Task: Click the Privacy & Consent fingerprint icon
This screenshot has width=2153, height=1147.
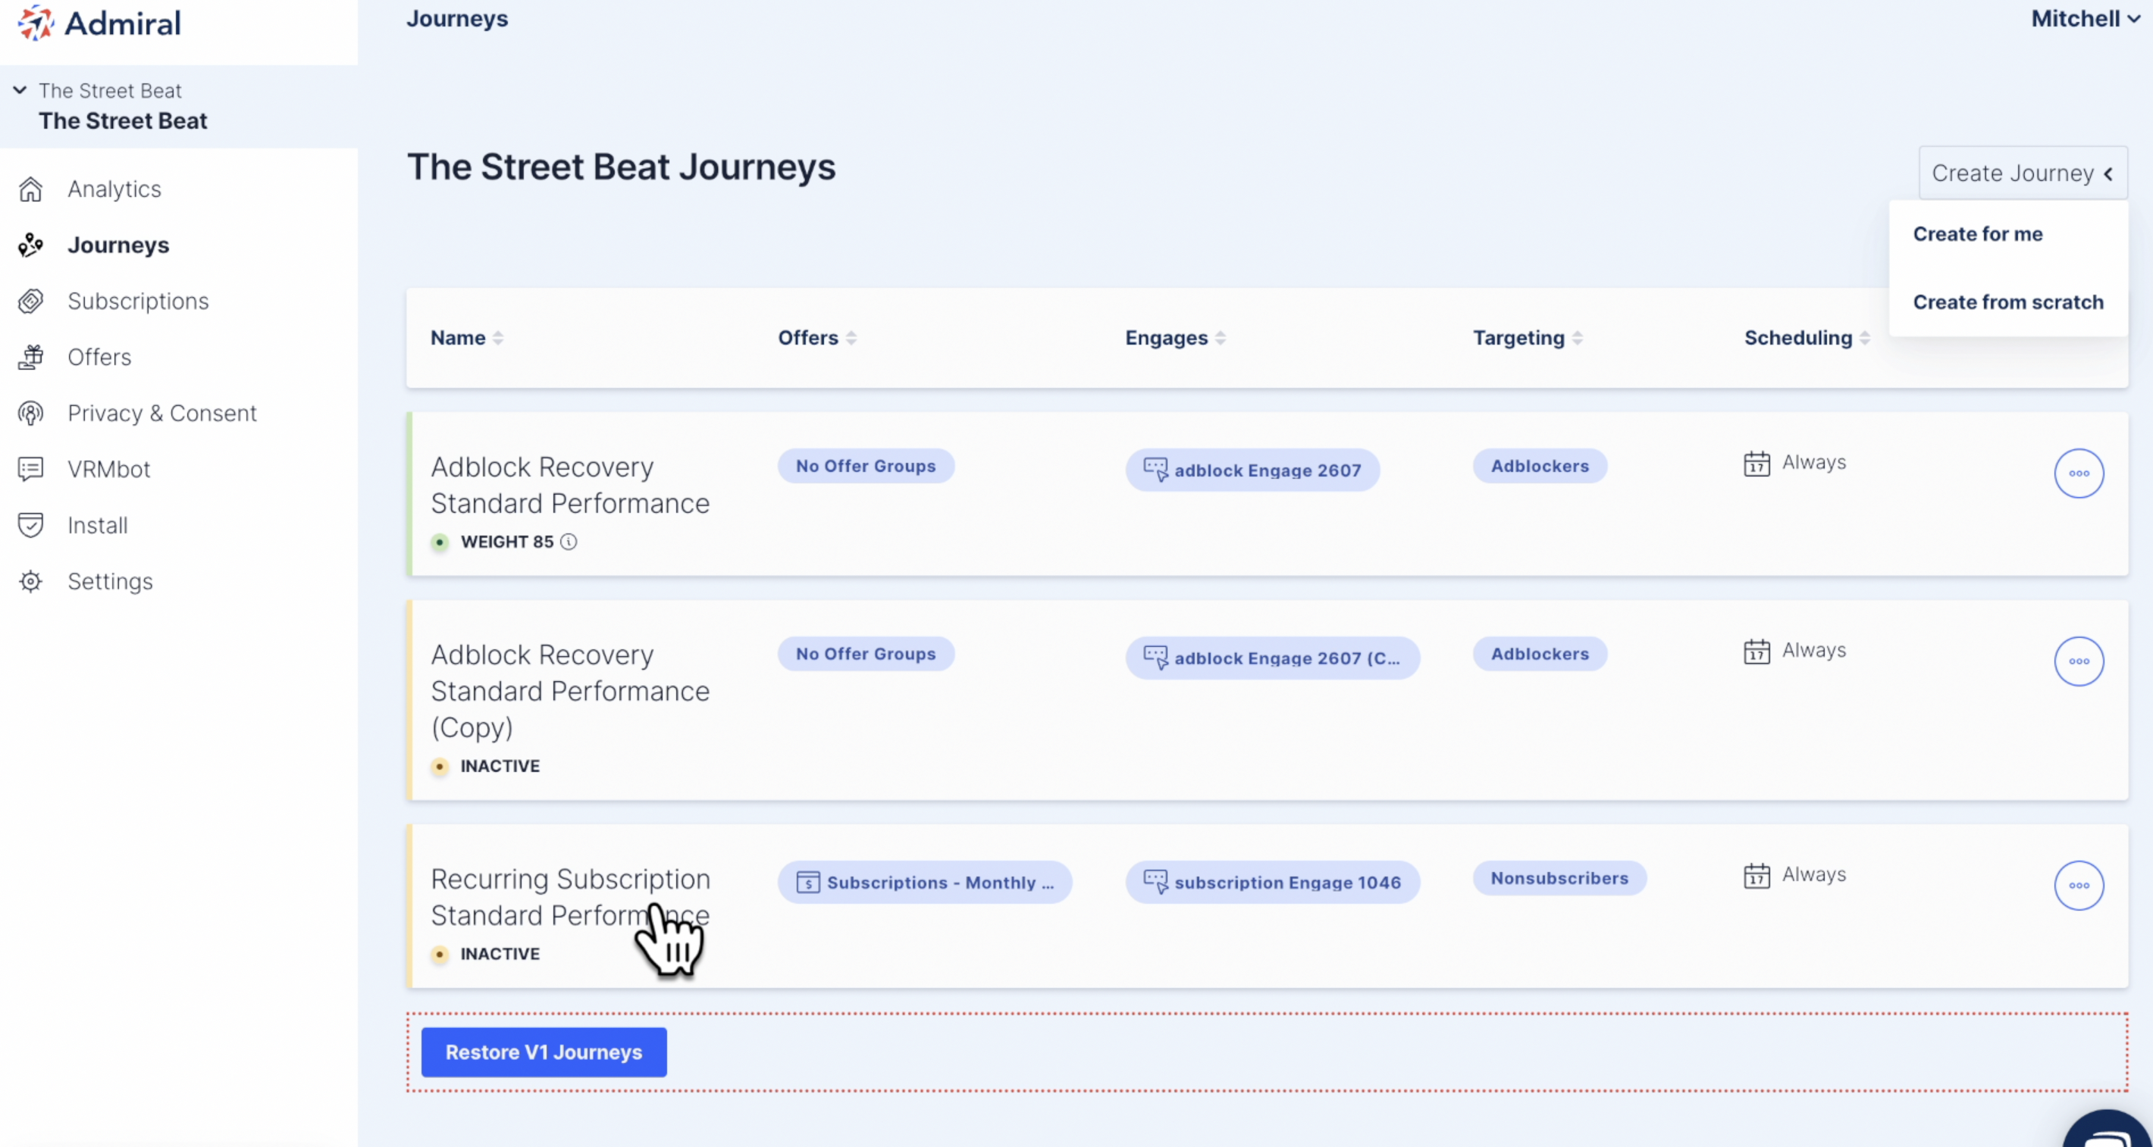Action: [x=31, y=414]
